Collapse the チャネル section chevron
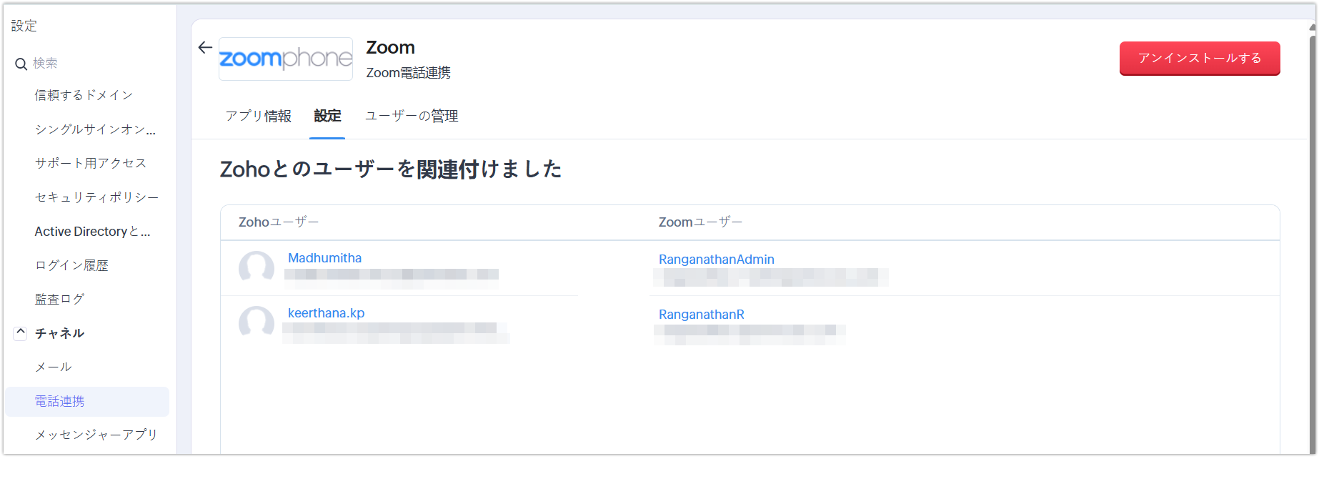1319x479 pixels. tap(21, 332)
